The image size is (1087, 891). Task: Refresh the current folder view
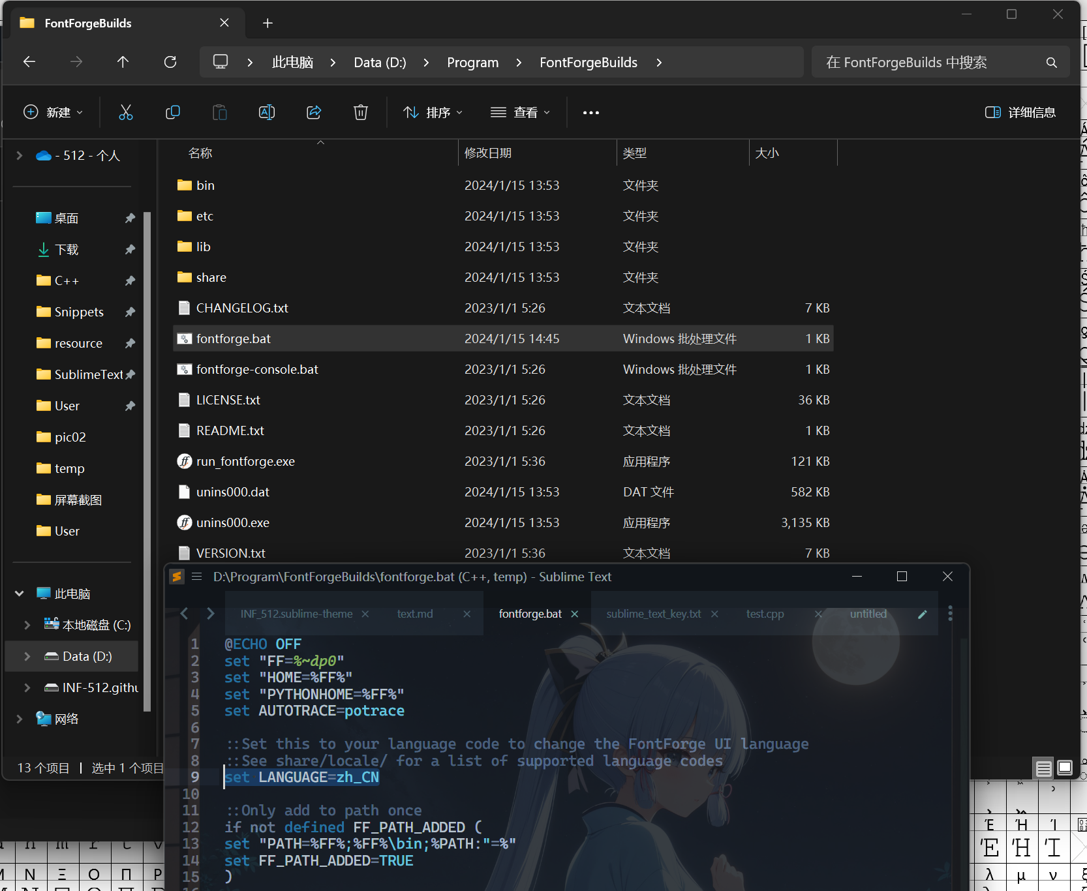coord(170,62)
